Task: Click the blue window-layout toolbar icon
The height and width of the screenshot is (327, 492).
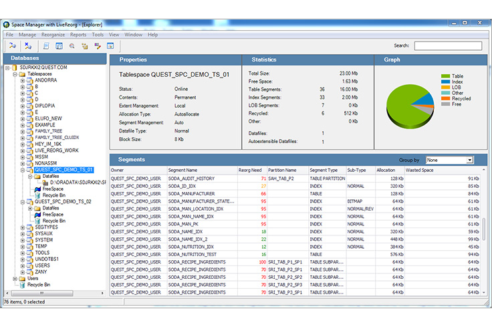Action: point(59,46)
